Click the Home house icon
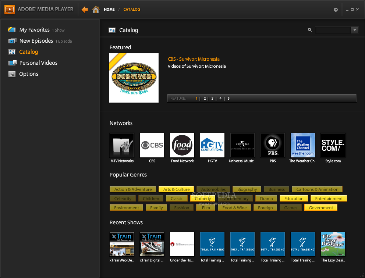Screen dimensions: 365x278 tap(96, 9)
